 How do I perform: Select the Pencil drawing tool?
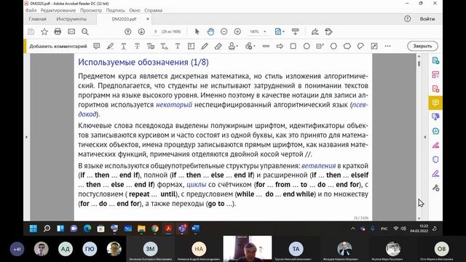pos(205,46)
